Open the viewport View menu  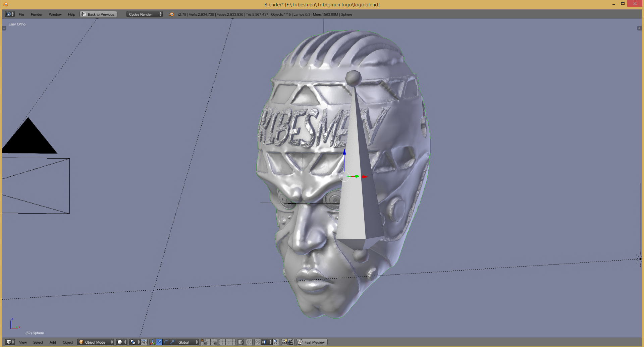(x=23, y=342)
